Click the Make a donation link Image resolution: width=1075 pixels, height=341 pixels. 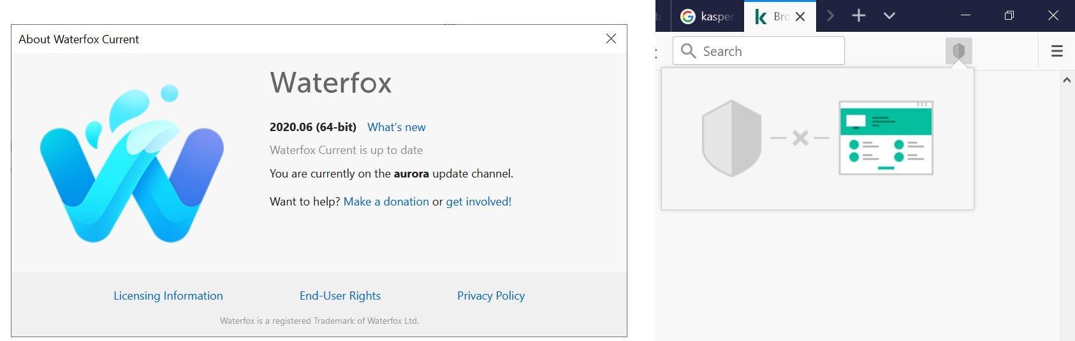tap(386, 202)
